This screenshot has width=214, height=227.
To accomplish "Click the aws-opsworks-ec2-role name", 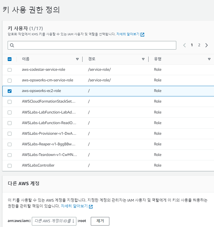I will pos(41,91).
